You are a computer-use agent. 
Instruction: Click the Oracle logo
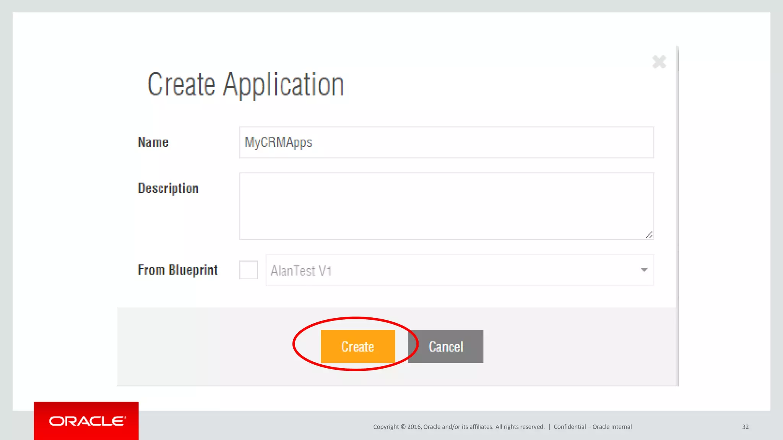coord(86,421)
